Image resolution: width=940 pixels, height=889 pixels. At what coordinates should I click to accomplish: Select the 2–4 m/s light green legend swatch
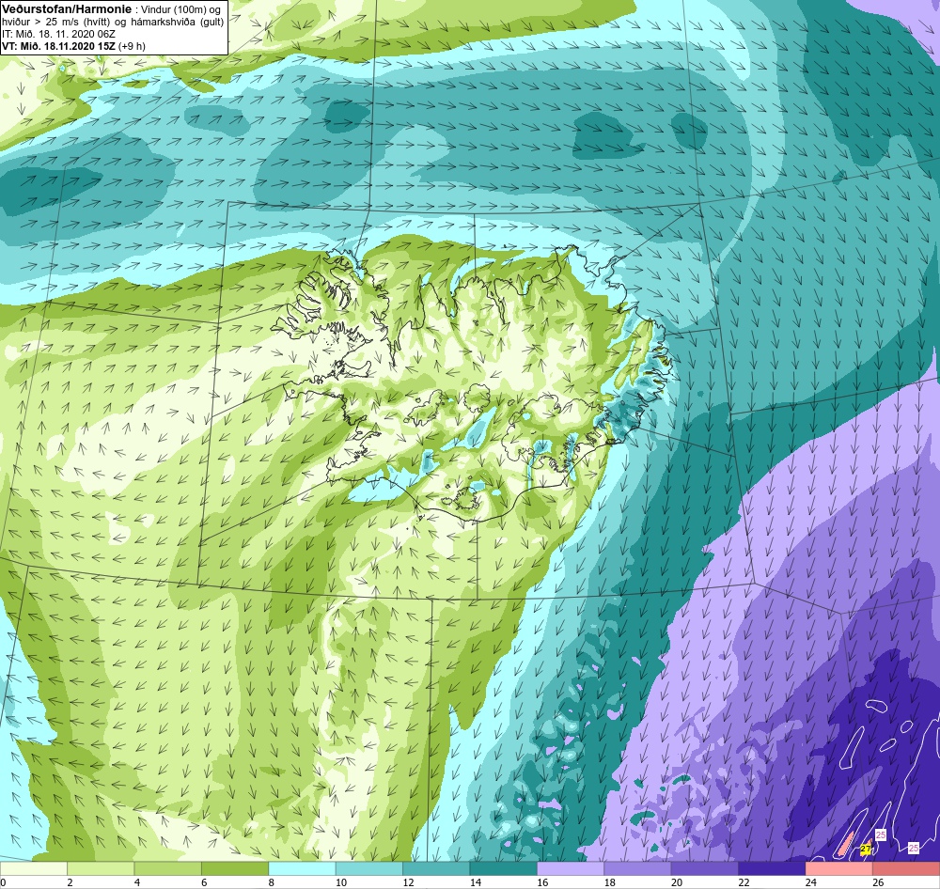[101, 869]
